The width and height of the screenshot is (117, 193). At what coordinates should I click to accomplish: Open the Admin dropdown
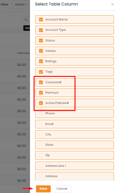(x=20, y=5)
